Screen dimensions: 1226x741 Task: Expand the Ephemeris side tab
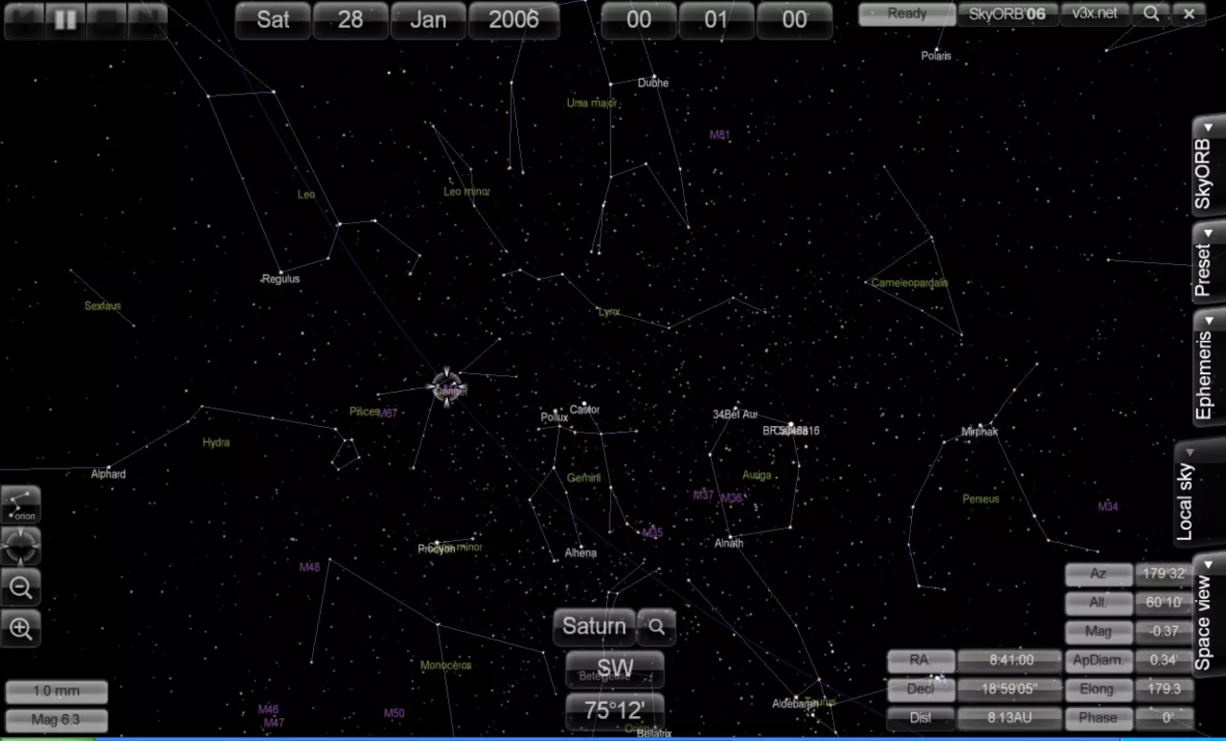[x=1207, y=369]
